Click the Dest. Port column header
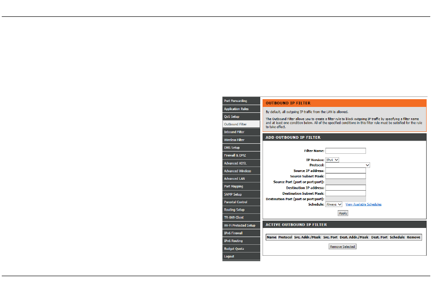 [x=379, y=237]
